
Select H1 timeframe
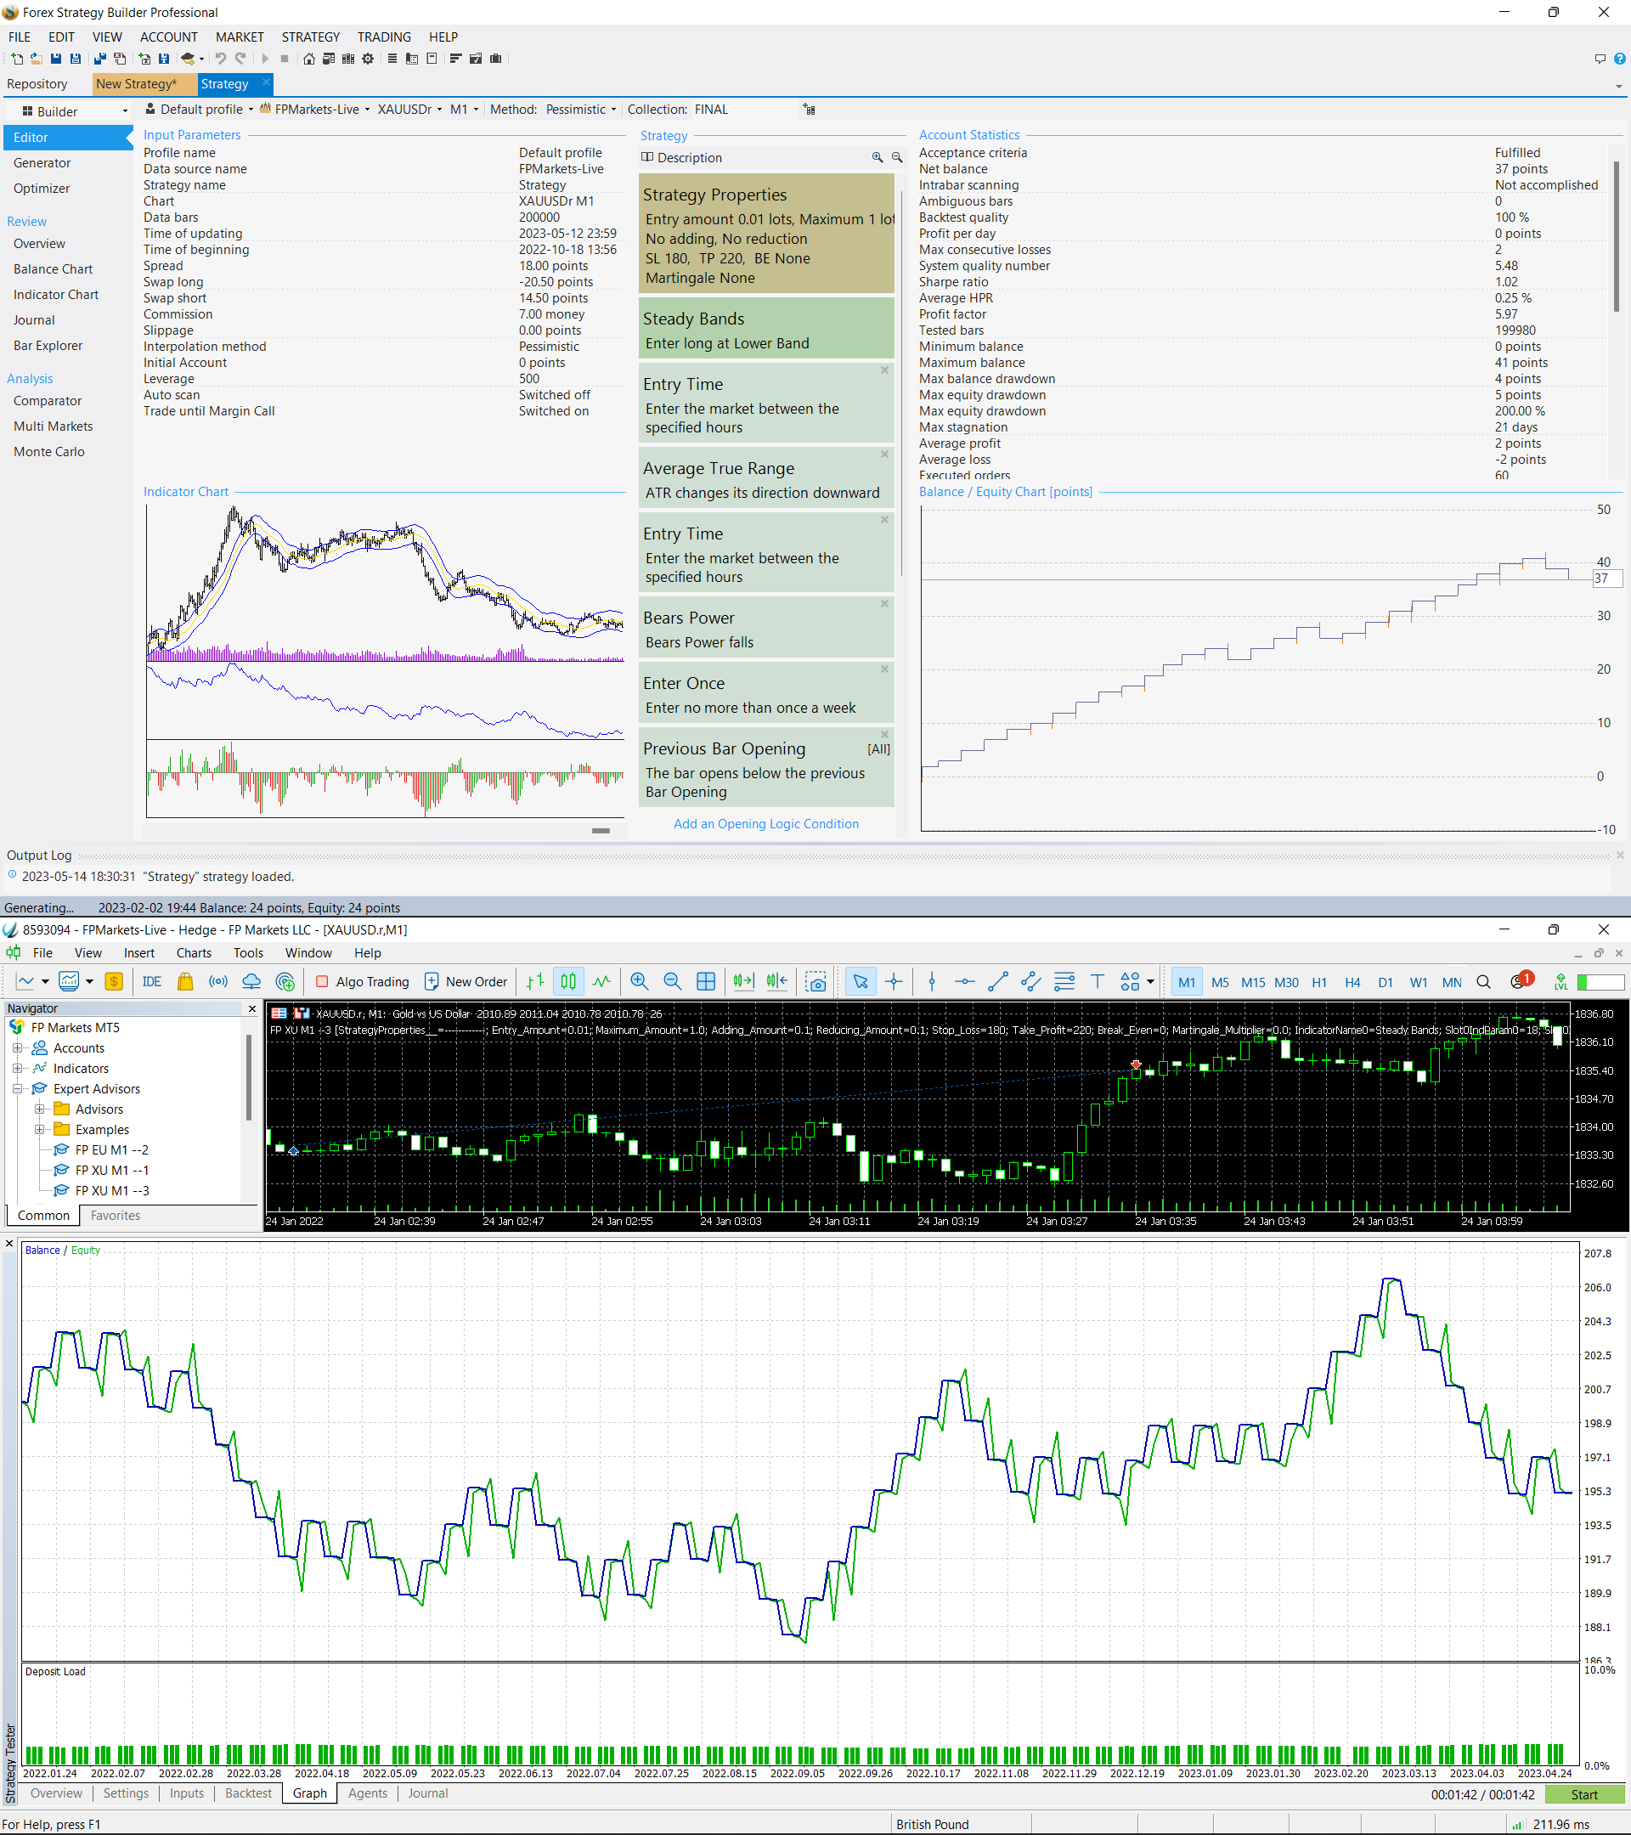[1319, 982]
